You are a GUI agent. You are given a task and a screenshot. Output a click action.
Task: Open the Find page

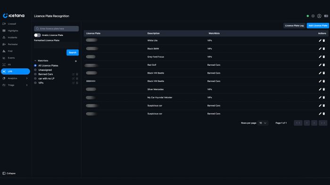[x=16, y=51]
